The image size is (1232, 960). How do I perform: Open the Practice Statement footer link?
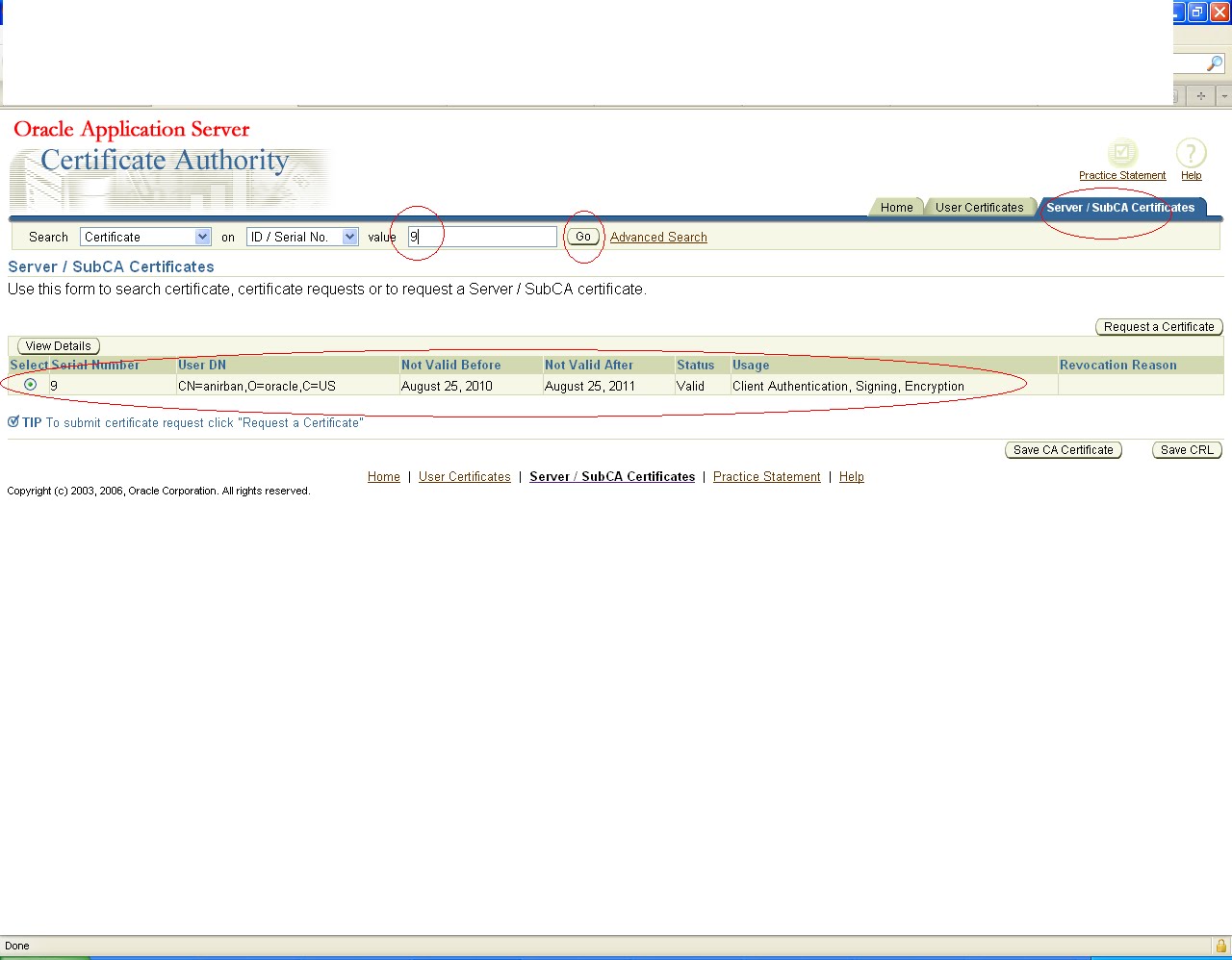click(x=766, y=476)
